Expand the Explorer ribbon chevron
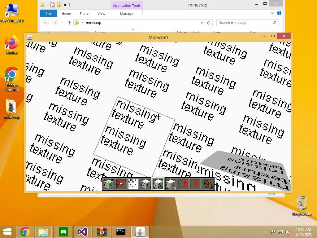 tap(272, 13)
